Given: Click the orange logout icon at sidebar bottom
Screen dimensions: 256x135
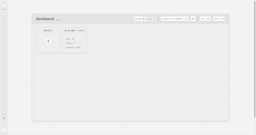Looking at the screenshot, I should click(x=4, y=130).
